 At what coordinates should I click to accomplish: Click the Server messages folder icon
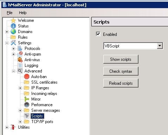click(x=27, y=110)
